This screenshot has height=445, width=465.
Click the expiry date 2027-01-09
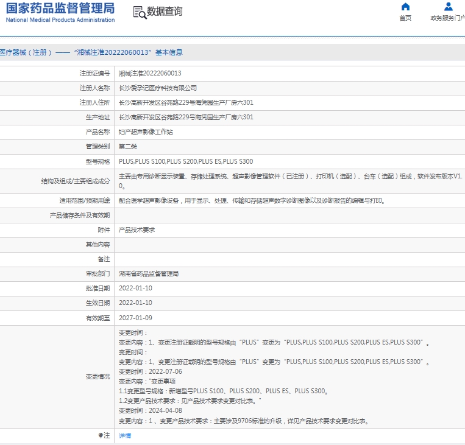135,318
